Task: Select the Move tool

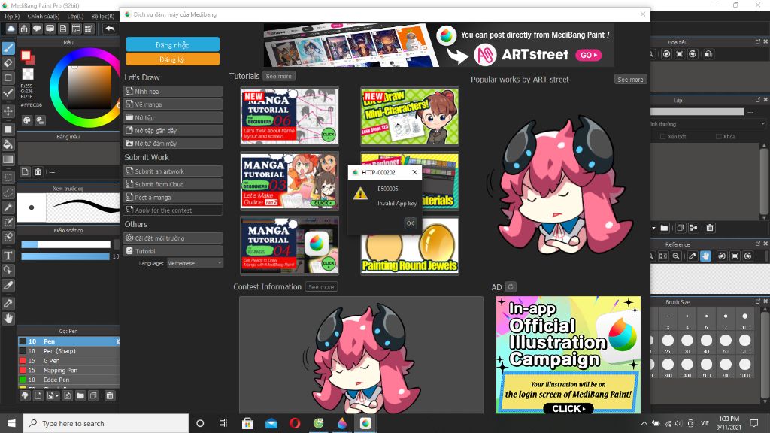Action: 8,111
